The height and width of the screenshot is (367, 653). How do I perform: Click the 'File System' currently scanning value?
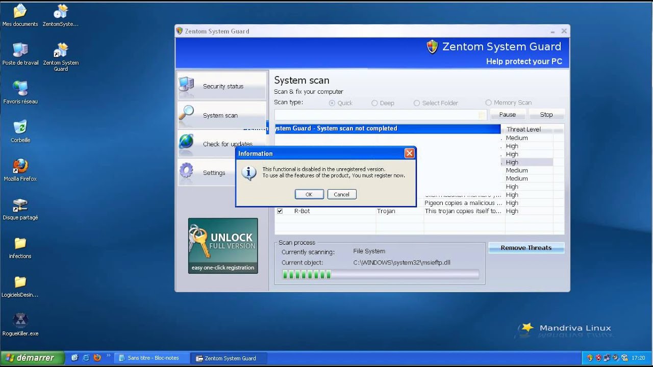(369, 251)
